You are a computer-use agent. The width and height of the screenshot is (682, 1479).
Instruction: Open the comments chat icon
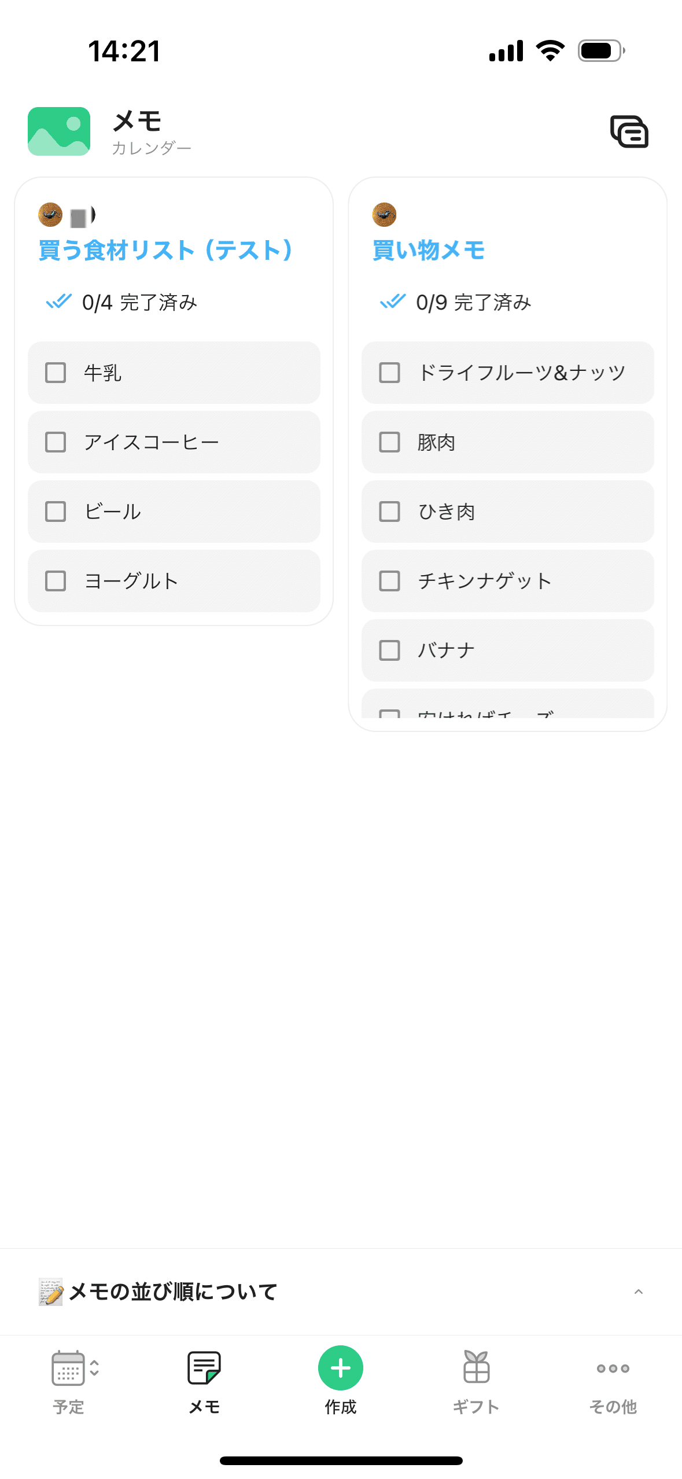tap(629, 132)
